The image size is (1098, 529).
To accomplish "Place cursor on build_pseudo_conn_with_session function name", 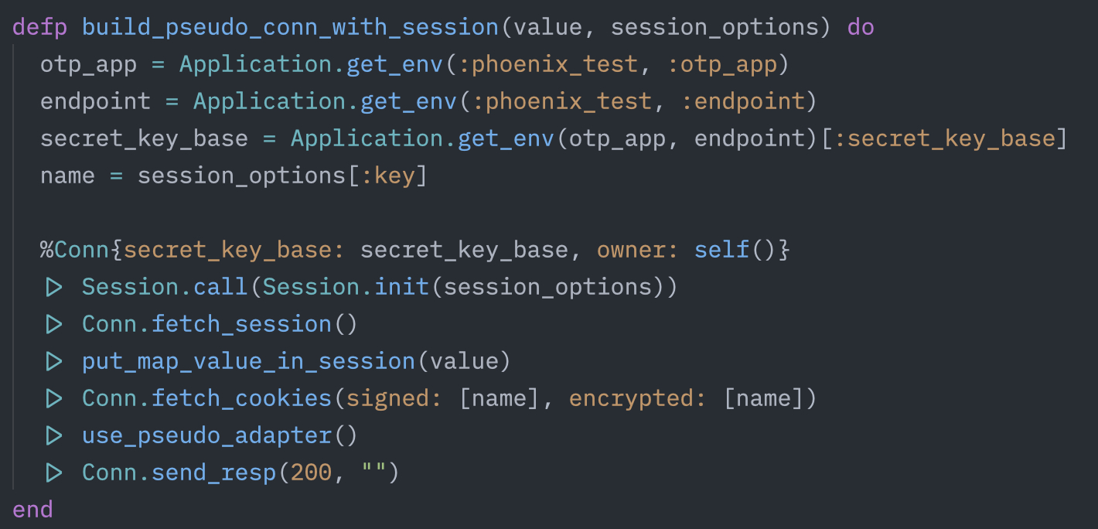I will (x=290, y=27).
